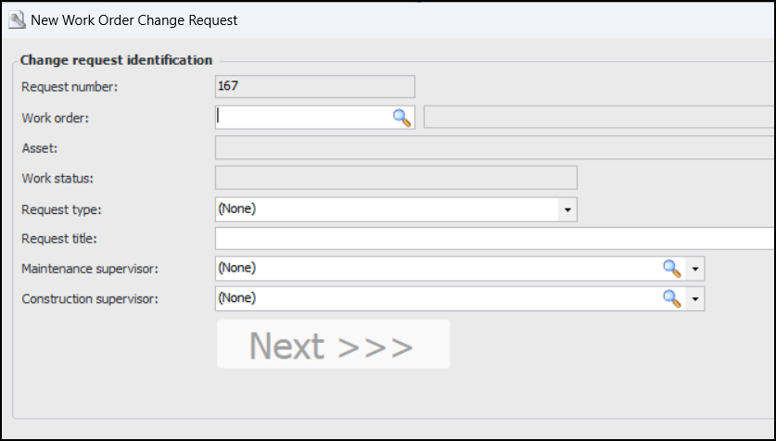Click the Work order lookup magnifier icon
This screenshot has width=776, height=441.
pos(401,118)
